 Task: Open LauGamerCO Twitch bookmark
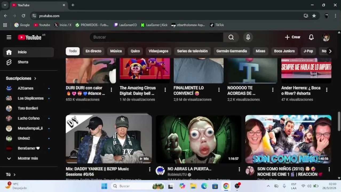tap(125, 25)
